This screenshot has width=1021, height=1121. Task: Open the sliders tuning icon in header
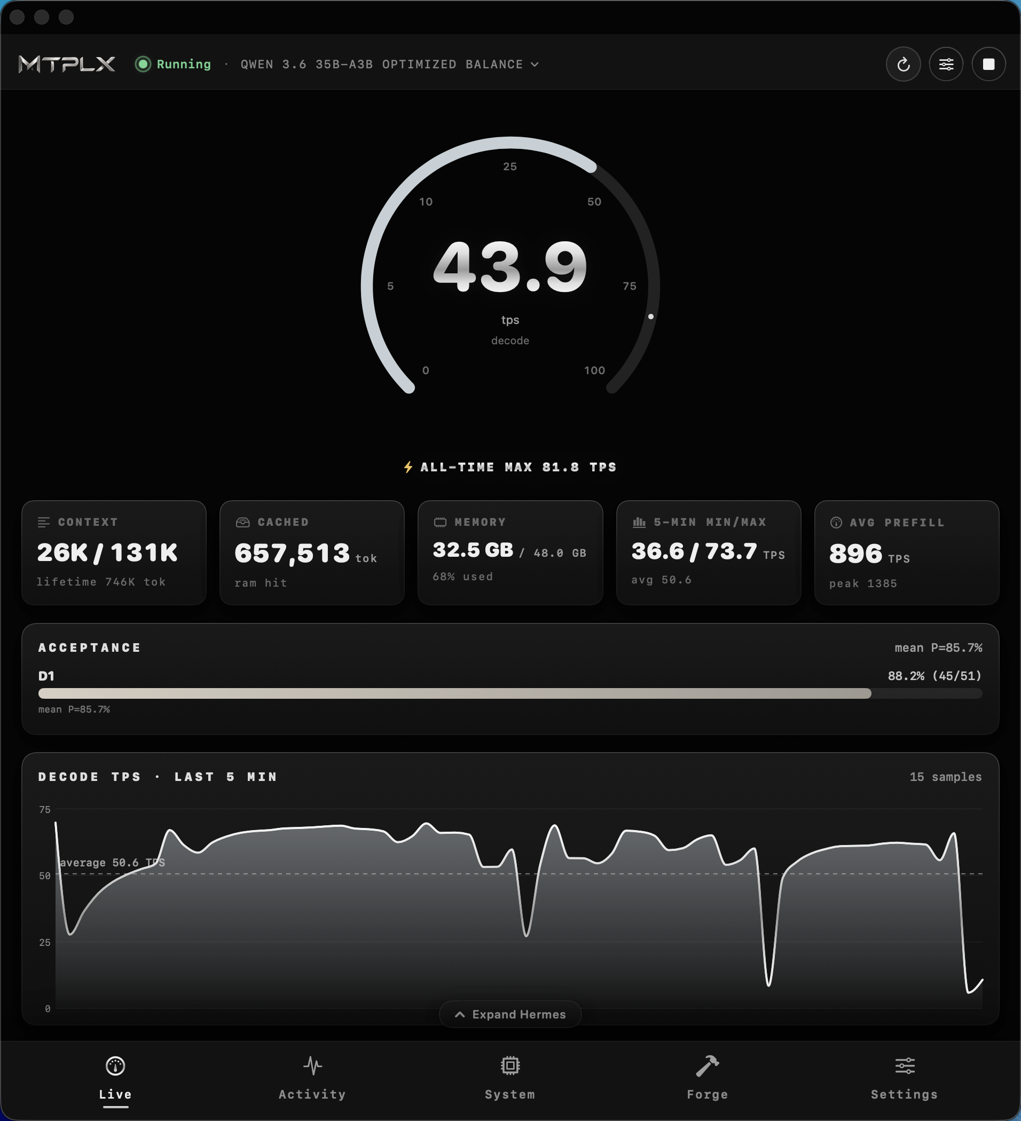point(946,65)
